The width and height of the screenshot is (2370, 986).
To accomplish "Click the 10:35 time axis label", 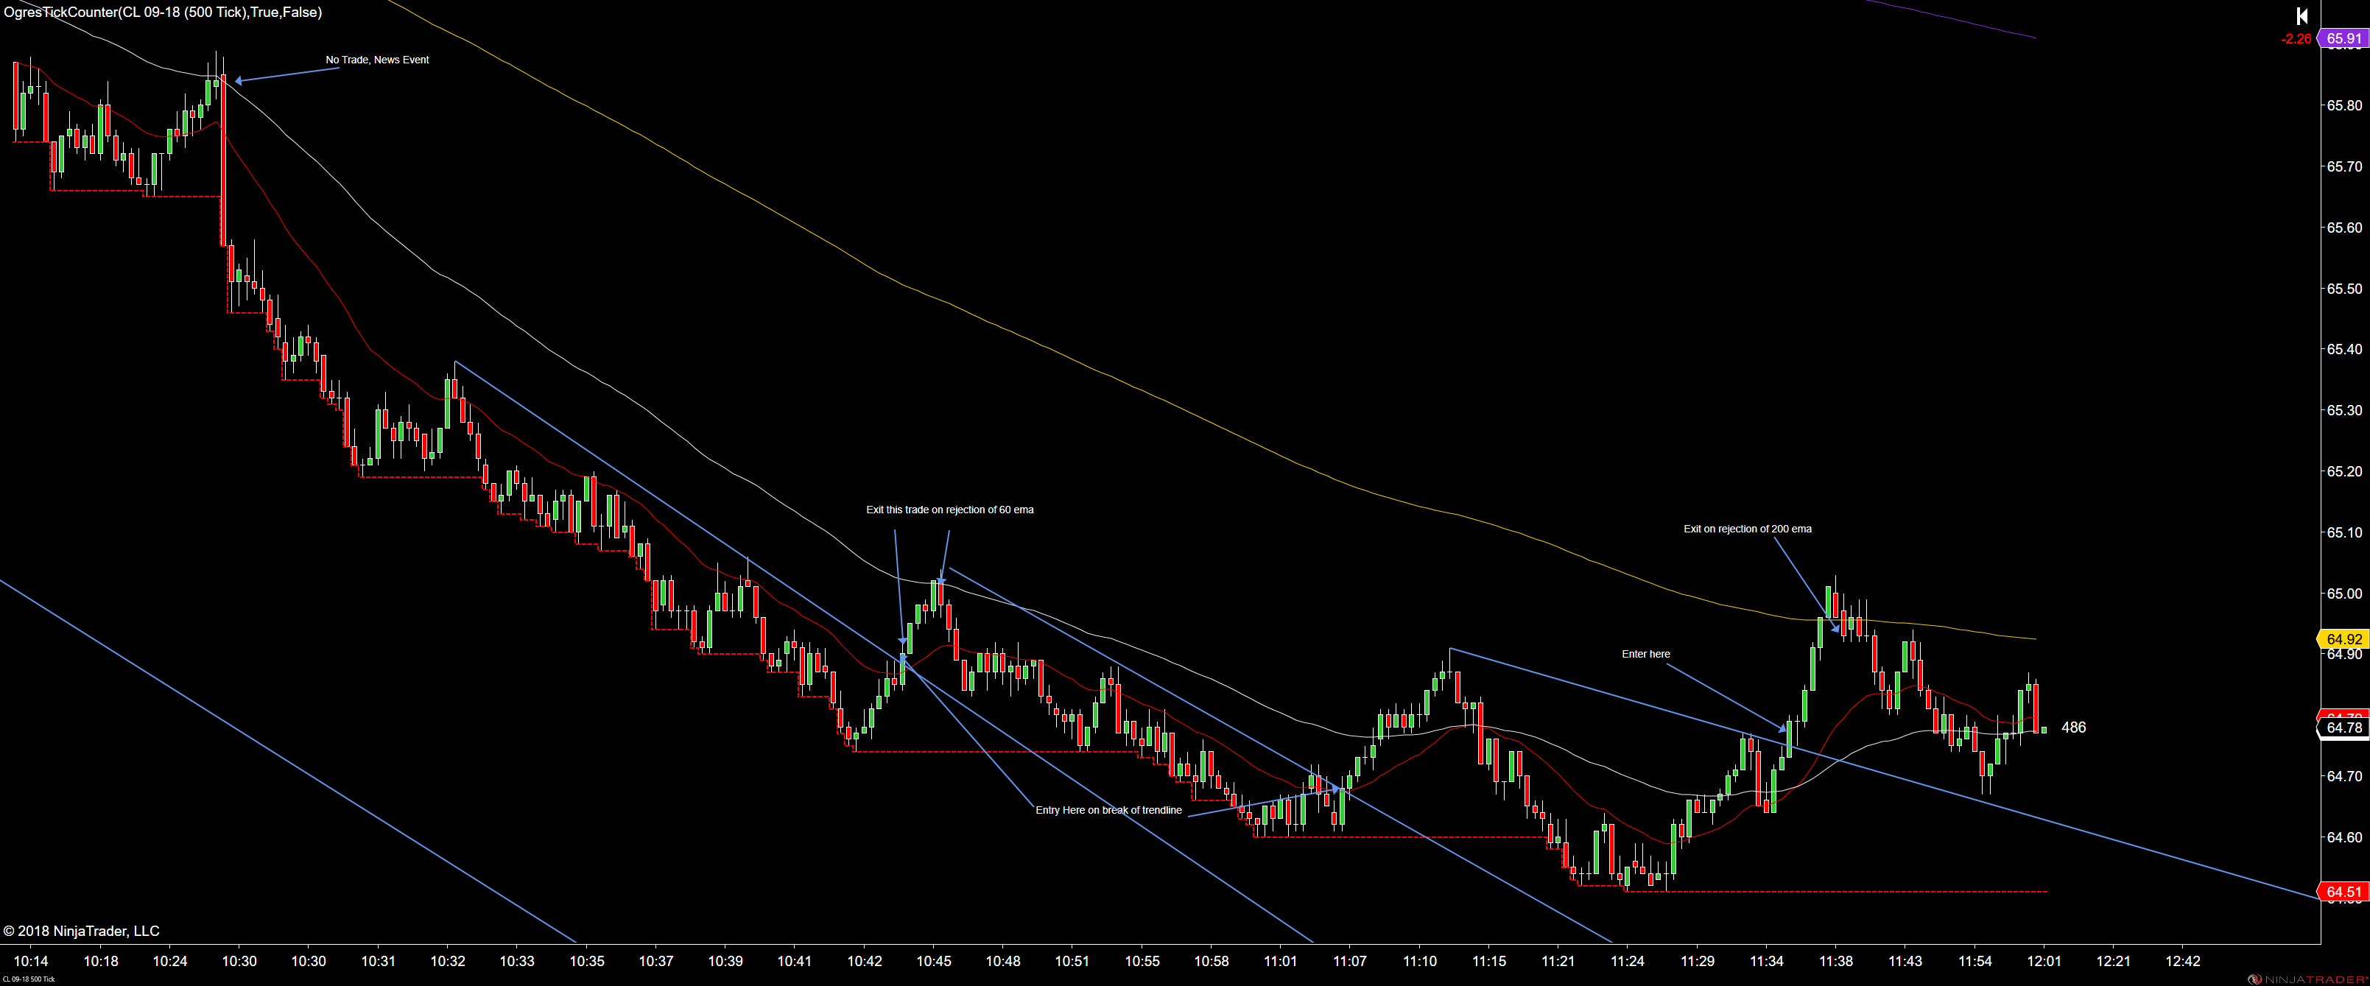I will click(x=587, y=961).
